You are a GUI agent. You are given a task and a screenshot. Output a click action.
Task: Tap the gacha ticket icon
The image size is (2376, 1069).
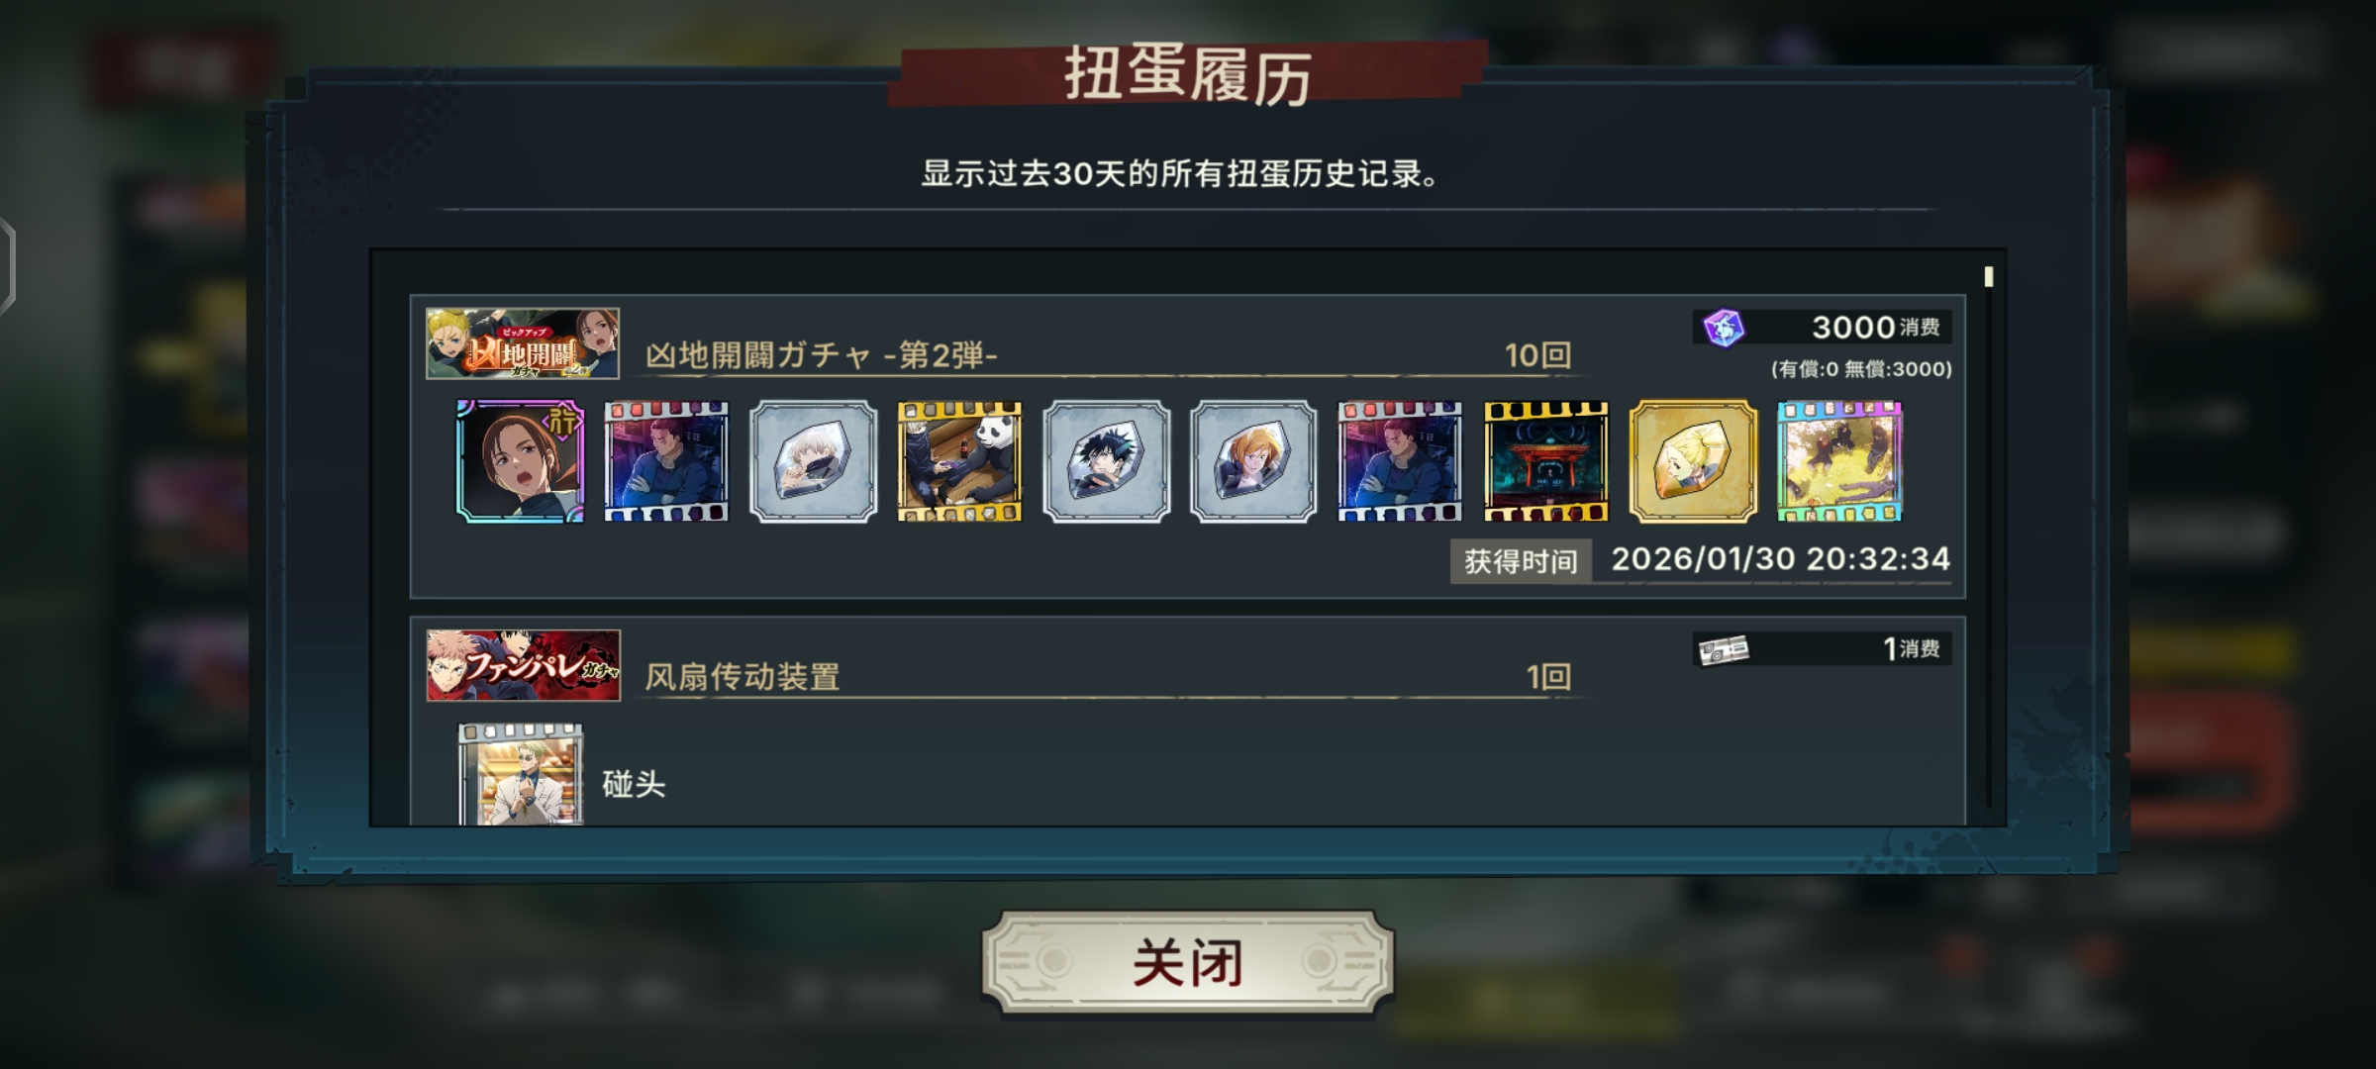pyautogui.click(x=1724, y=650)
